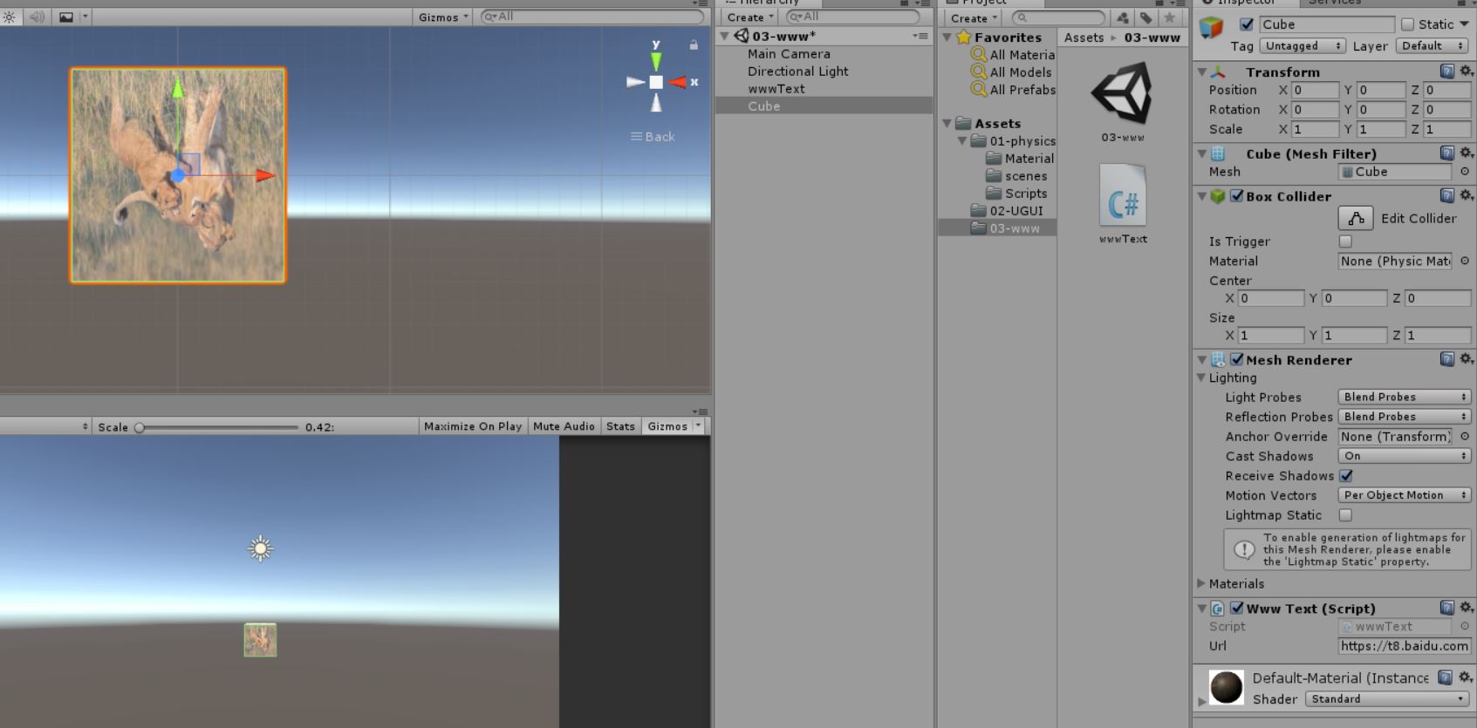Image resolution: width=1477 pixels, height=728 pixels.
Task: Select Cube in Hierarchy
Action: (x=824, y=106)
